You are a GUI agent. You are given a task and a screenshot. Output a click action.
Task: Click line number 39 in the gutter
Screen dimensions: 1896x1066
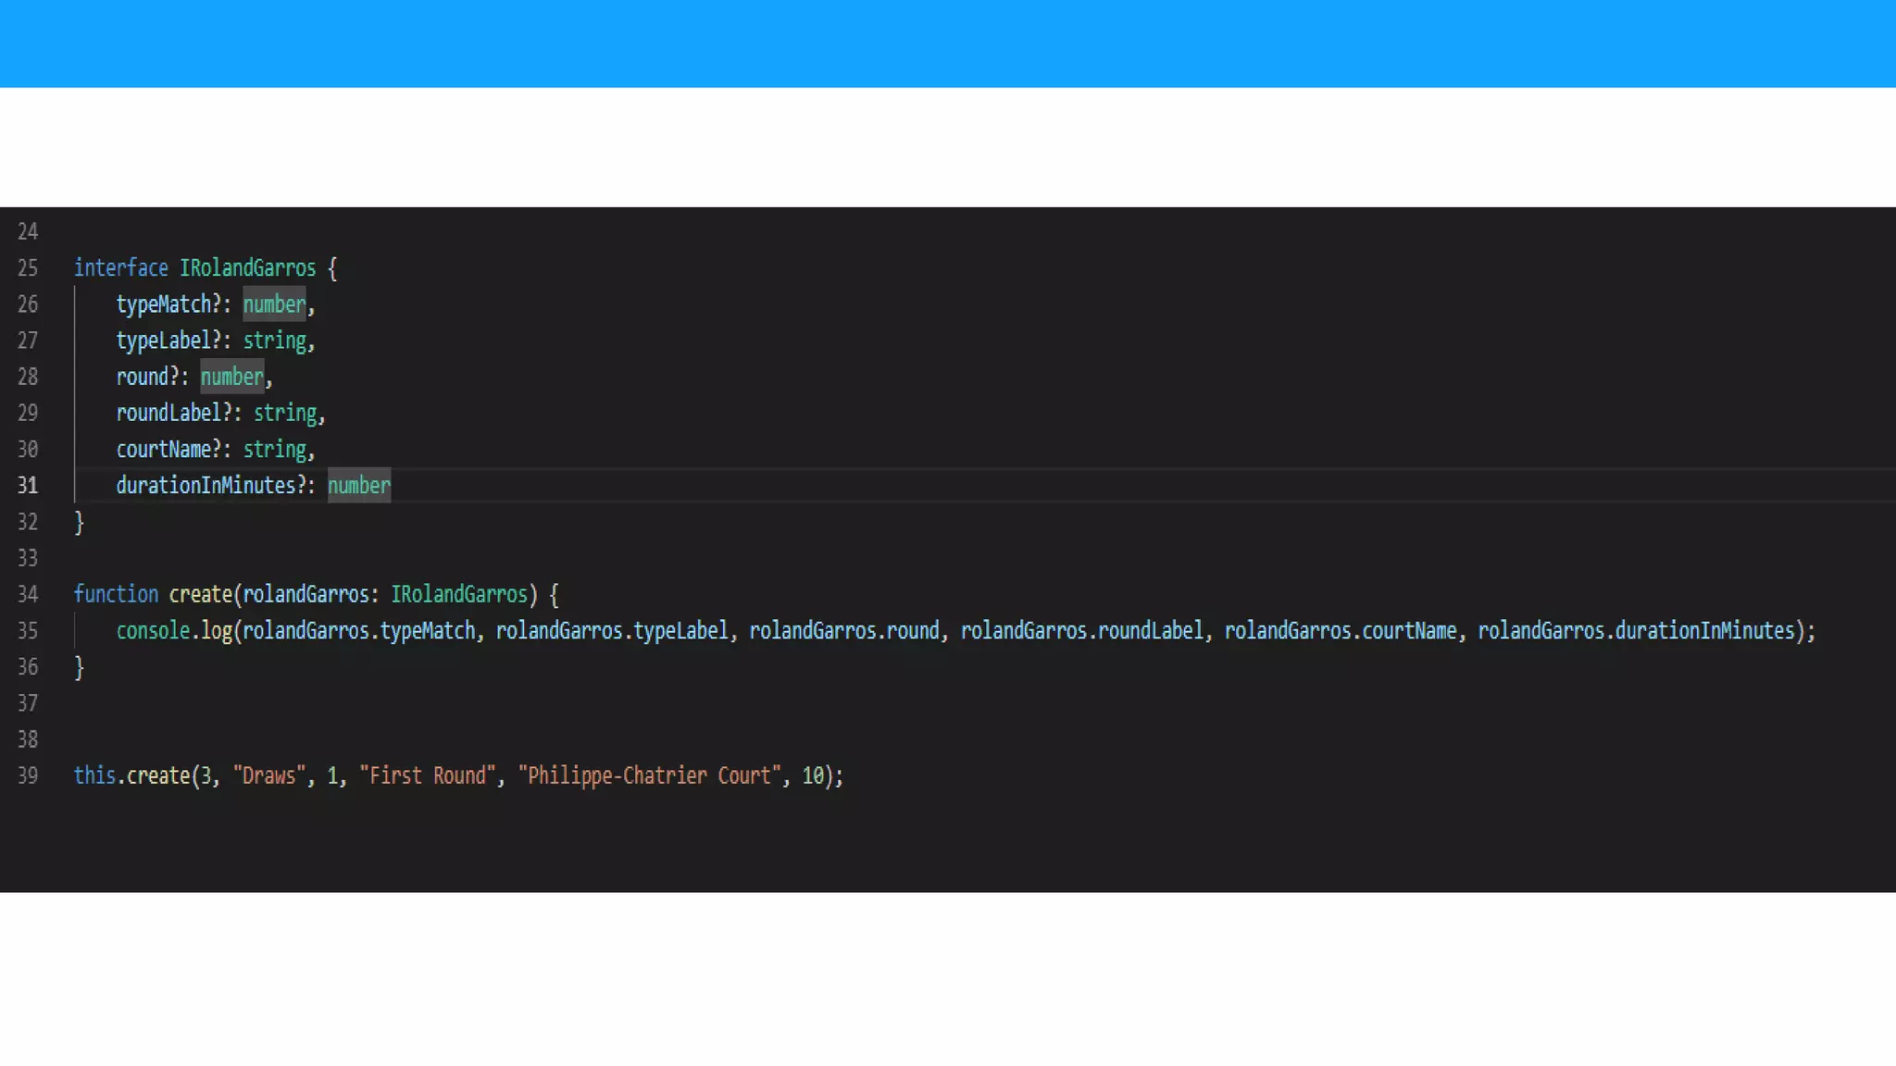point(28,775)
